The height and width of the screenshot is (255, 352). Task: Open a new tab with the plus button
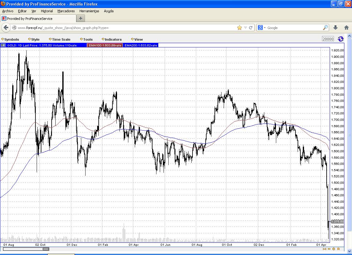81,18
